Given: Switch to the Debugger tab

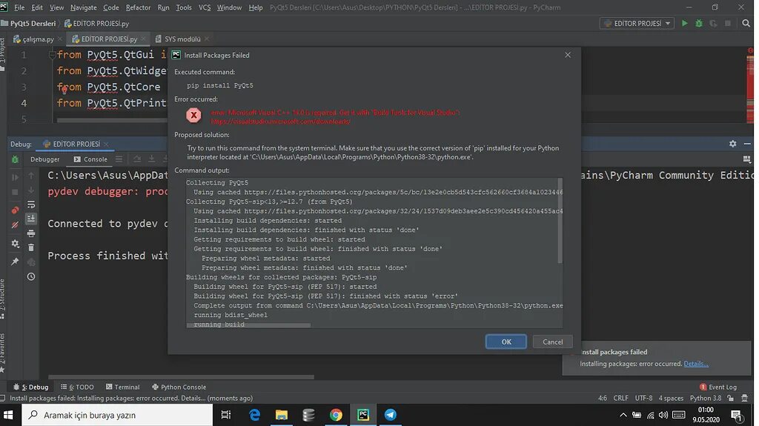Looking at the screenshot, I should pos(45,159).
